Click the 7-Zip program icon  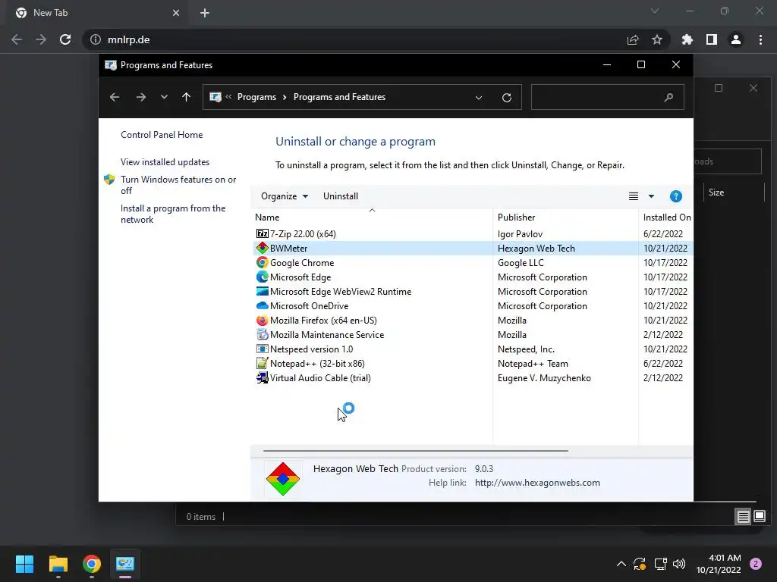(262, 233)
